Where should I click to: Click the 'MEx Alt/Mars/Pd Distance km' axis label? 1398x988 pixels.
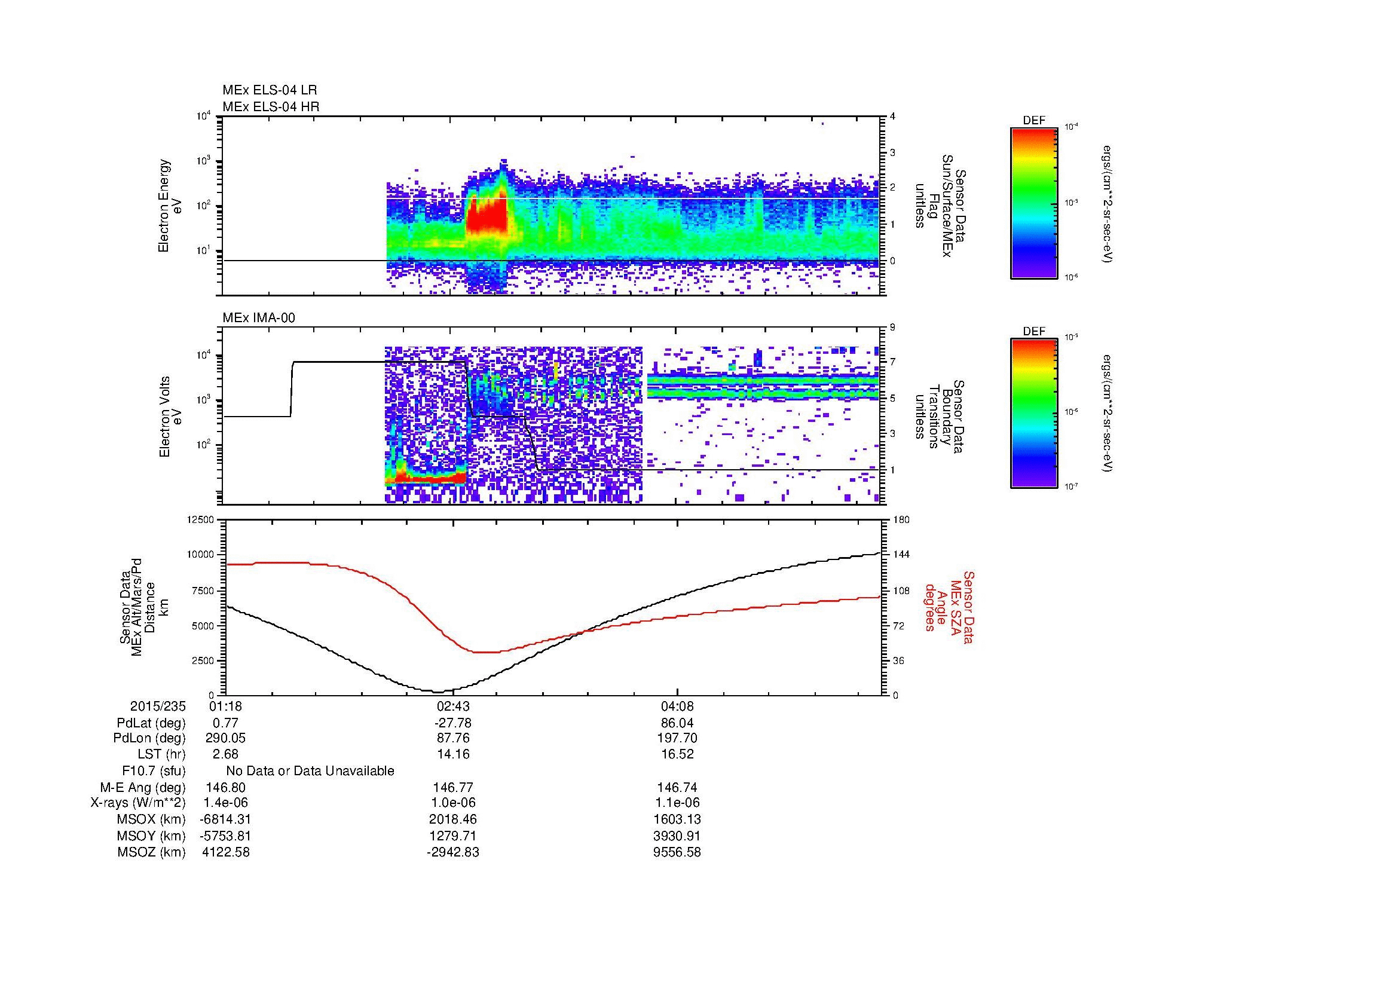[x=144, y=607]
